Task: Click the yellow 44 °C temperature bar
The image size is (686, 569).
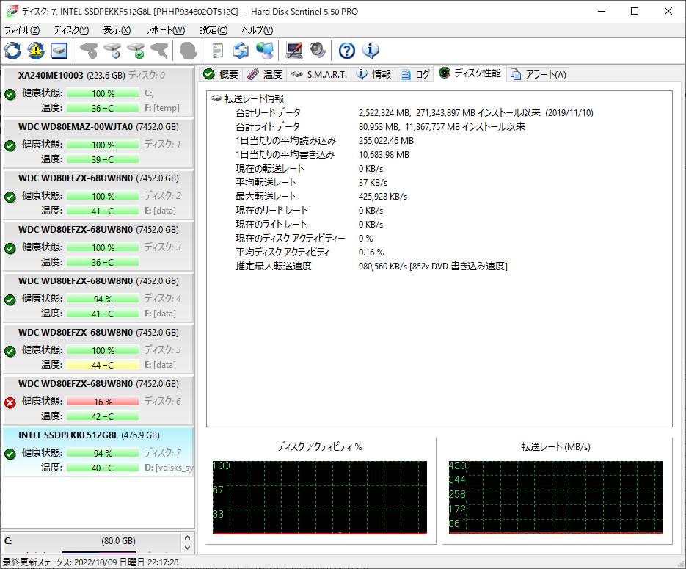Action: tap(103, 365)
